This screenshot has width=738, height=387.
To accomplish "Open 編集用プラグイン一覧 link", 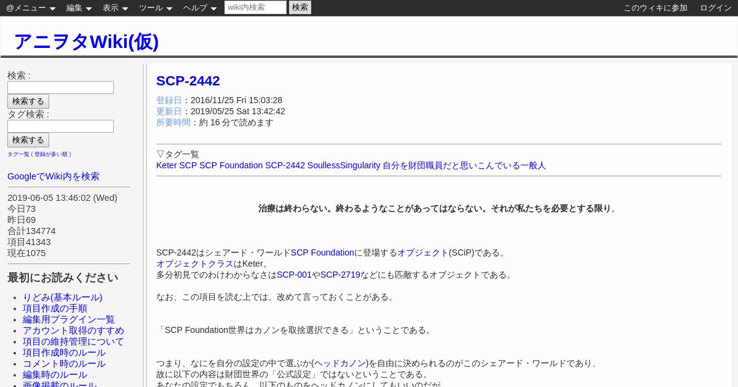I will [x=69, y=319].
